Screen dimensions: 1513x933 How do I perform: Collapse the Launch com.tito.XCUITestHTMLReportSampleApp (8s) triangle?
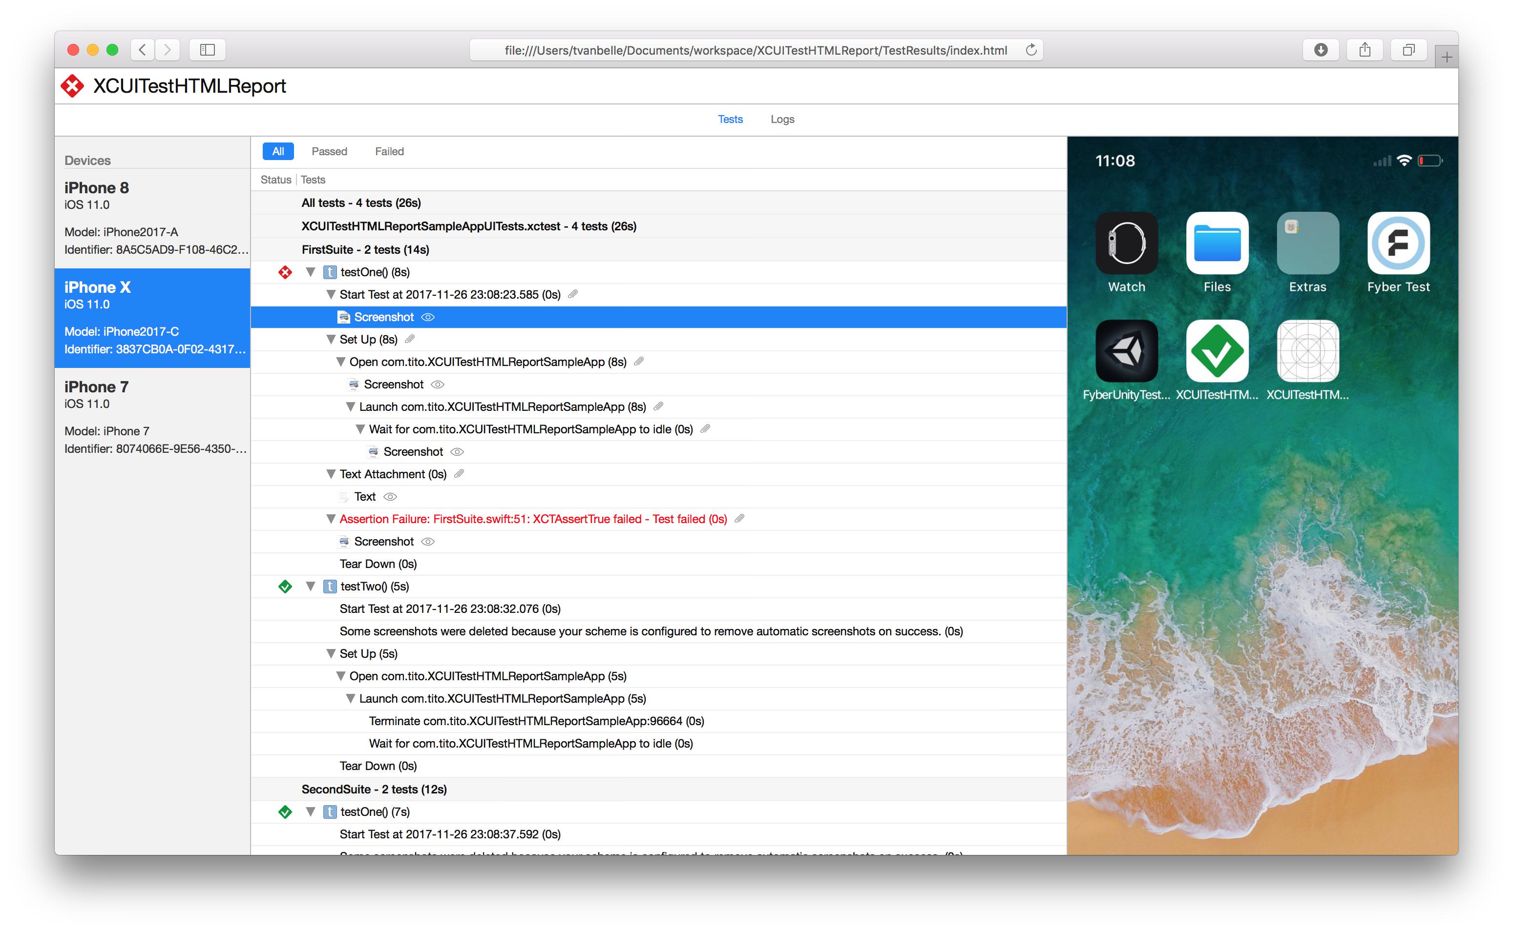pyautogui.click(x=350, y=406)
